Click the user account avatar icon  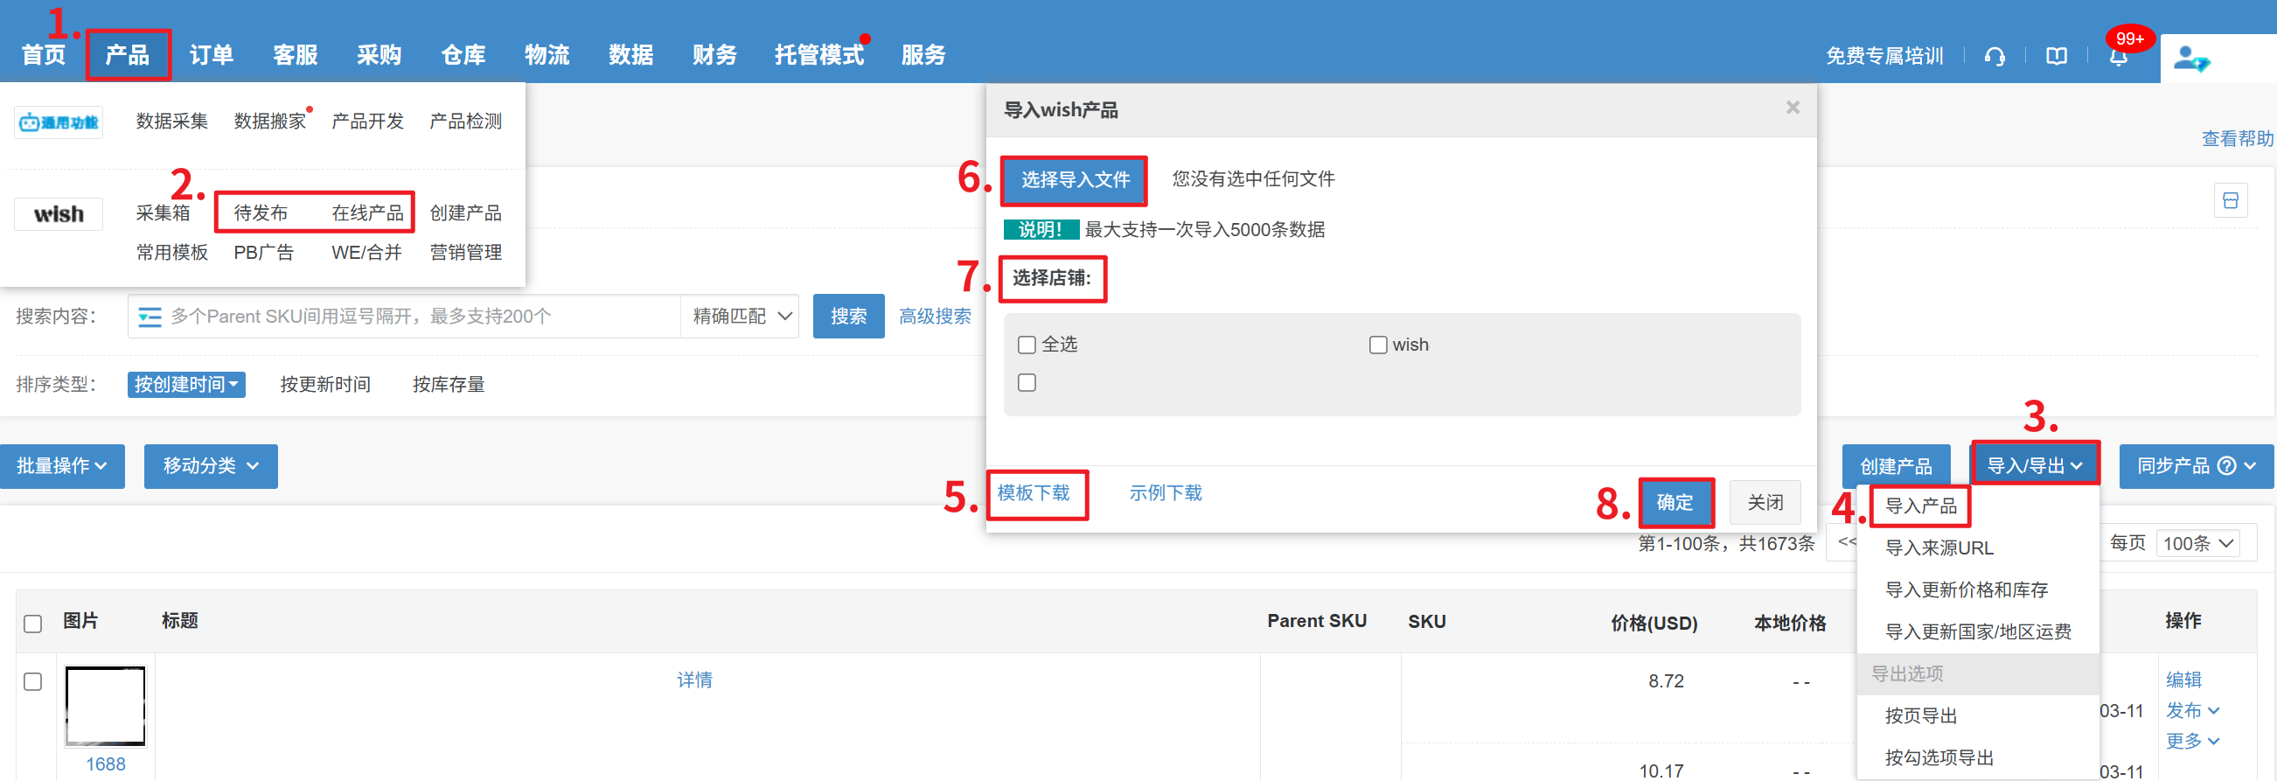(2190, 59)
